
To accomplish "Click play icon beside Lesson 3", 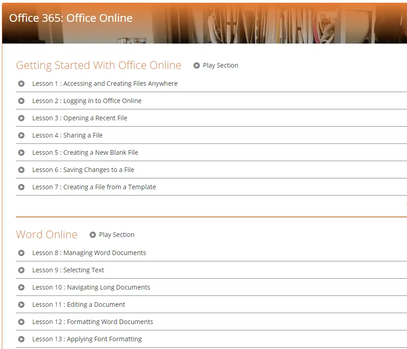I will 21,118.
